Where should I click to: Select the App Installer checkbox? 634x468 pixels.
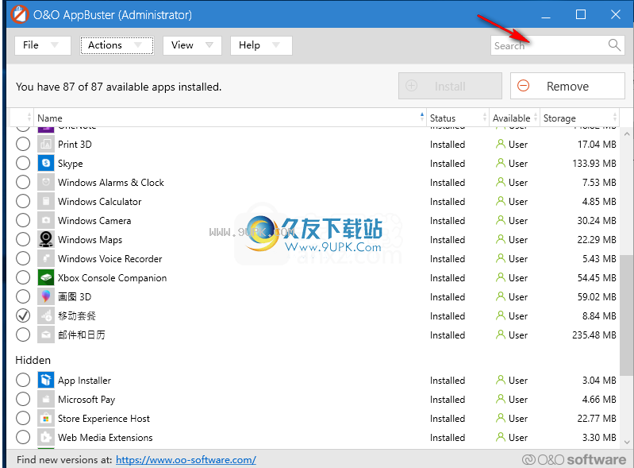(23, 380)
